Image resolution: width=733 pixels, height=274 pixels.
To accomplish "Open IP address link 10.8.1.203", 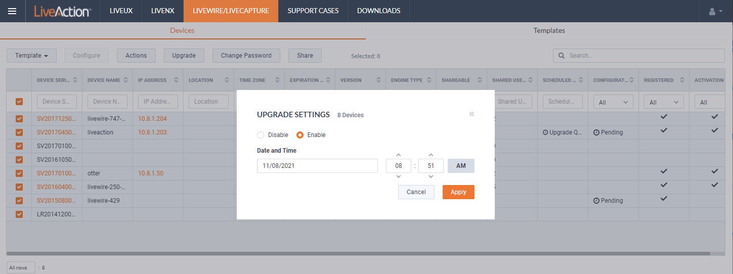I will (x=152, y=132).
